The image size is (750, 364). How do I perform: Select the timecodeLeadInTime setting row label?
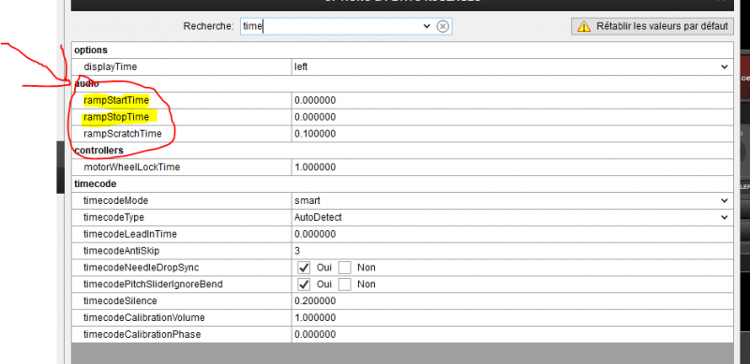pyautogui.click(x=129, y=234)
